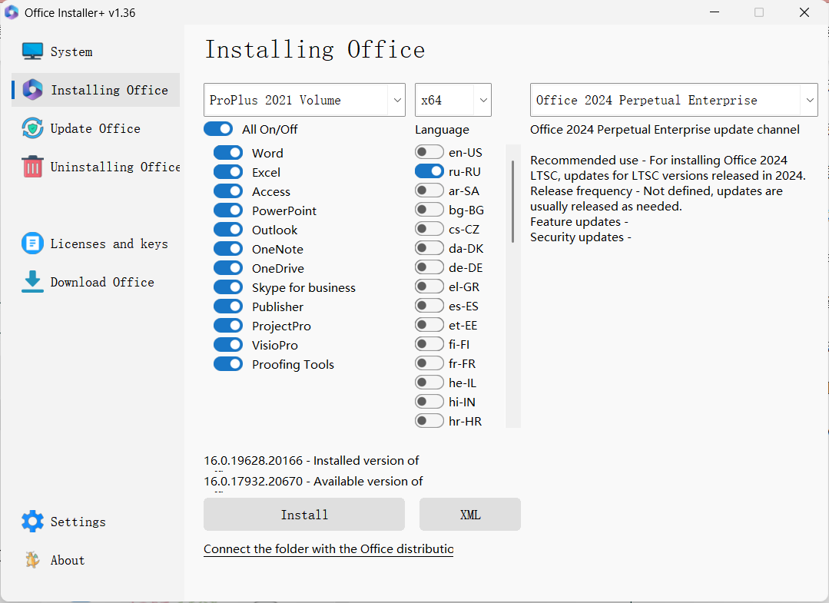Click the Update Office shield icon

click(x=32, y=128)
